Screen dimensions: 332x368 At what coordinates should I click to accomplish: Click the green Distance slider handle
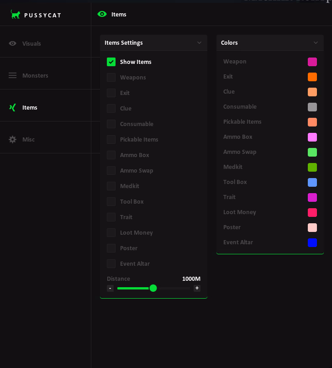[153, 288]
